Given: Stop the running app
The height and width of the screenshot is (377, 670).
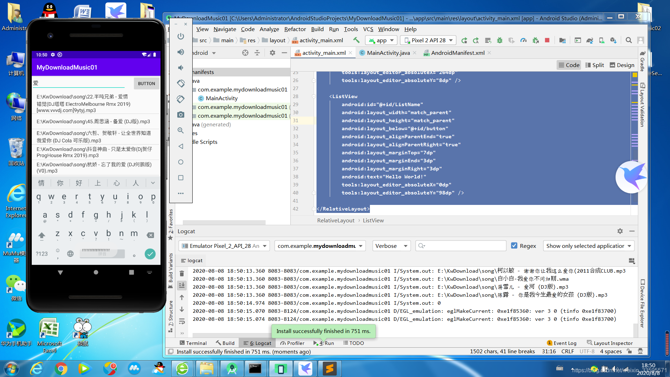Looking at the screenshot, I should tap(547, 40).
